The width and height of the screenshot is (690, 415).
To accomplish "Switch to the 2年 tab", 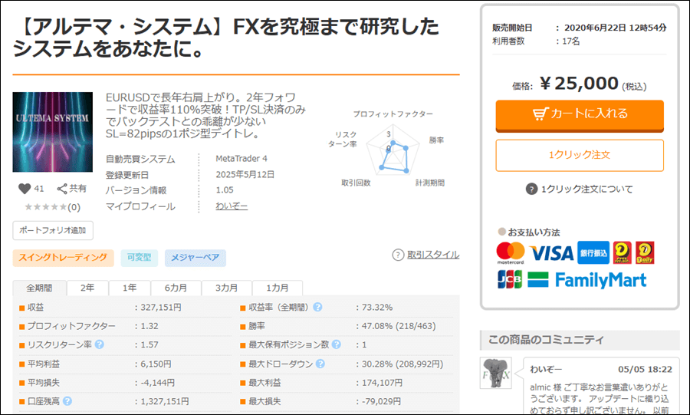I will [x=87, y=288].
